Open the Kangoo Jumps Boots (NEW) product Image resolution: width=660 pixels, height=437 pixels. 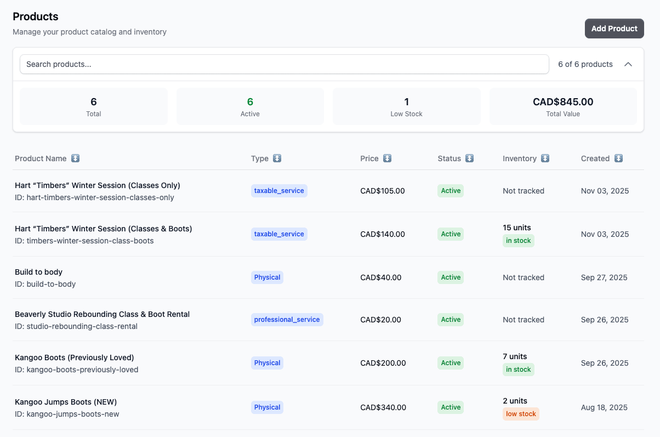tap(66, 401)
